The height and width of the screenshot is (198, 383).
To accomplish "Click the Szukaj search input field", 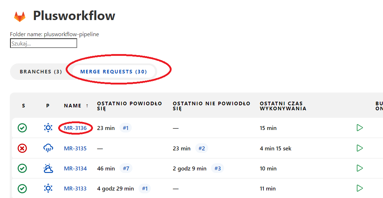I will (x=43, y=43).
